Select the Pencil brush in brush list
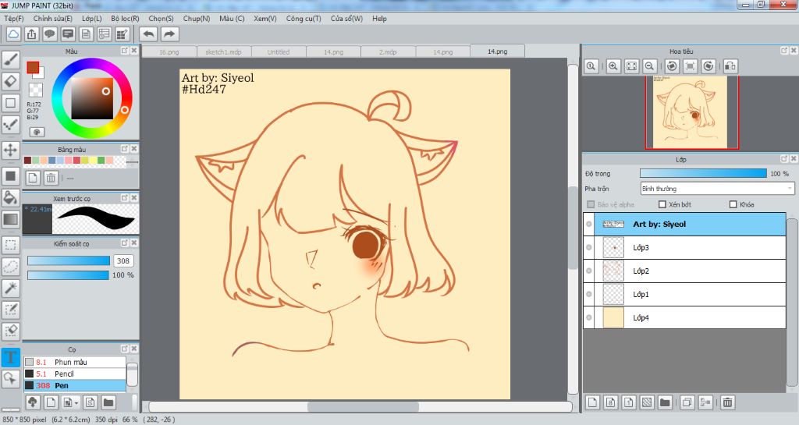The height and width of the screenshot is (425, 799). pos(75,374)
